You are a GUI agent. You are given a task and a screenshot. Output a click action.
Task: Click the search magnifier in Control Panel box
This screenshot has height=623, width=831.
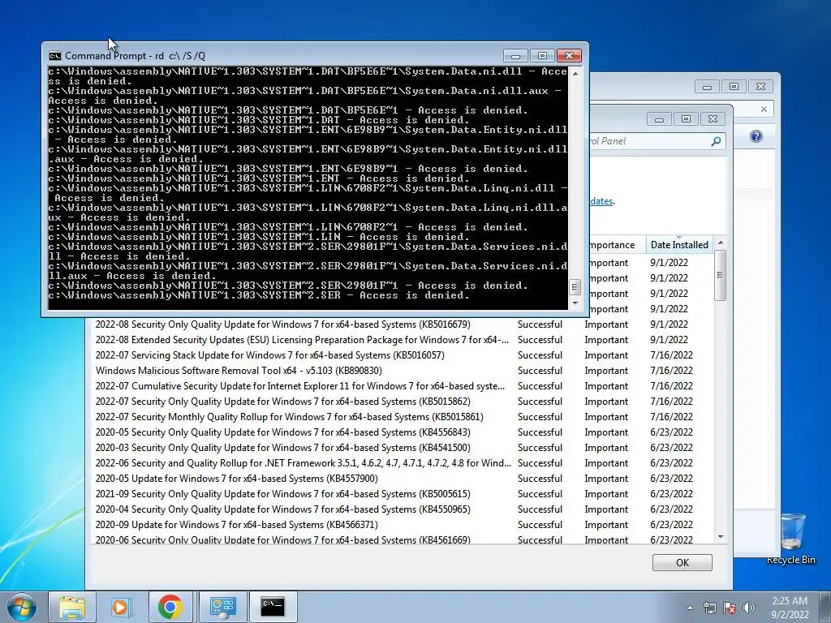716,141
